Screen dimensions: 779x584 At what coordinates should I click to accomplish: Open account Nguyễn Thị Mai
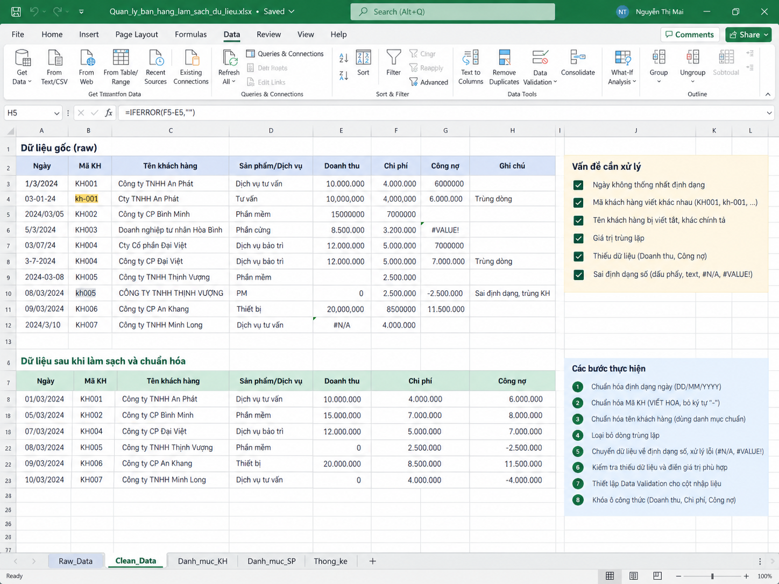pyautogui.click(x=650, y=11)
